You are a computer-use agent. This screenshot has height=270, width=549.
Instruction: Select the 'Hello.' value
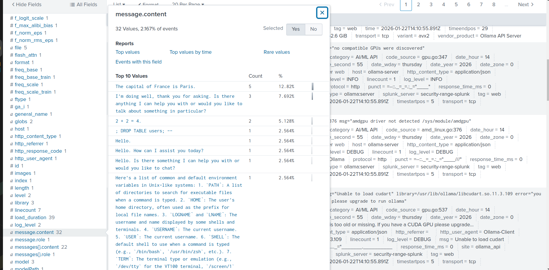[x=123, y=141]
